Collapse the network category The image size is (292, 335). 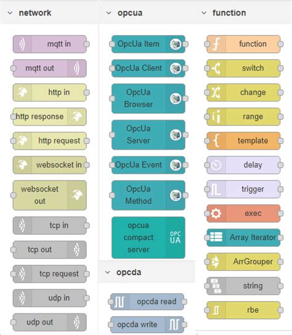[10, 13]
